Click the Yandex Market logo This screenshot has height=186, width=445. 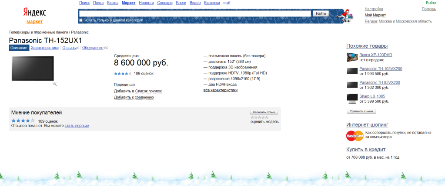point(34,15)
